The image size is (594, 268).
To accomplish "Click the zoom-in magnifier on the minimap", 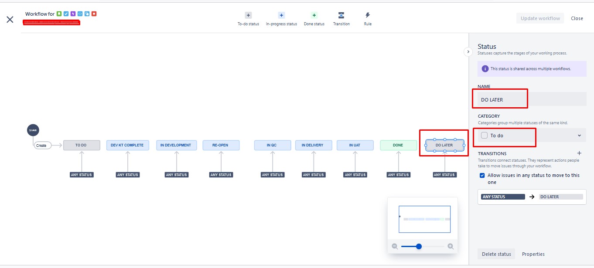I will click(x=451, y=246).
